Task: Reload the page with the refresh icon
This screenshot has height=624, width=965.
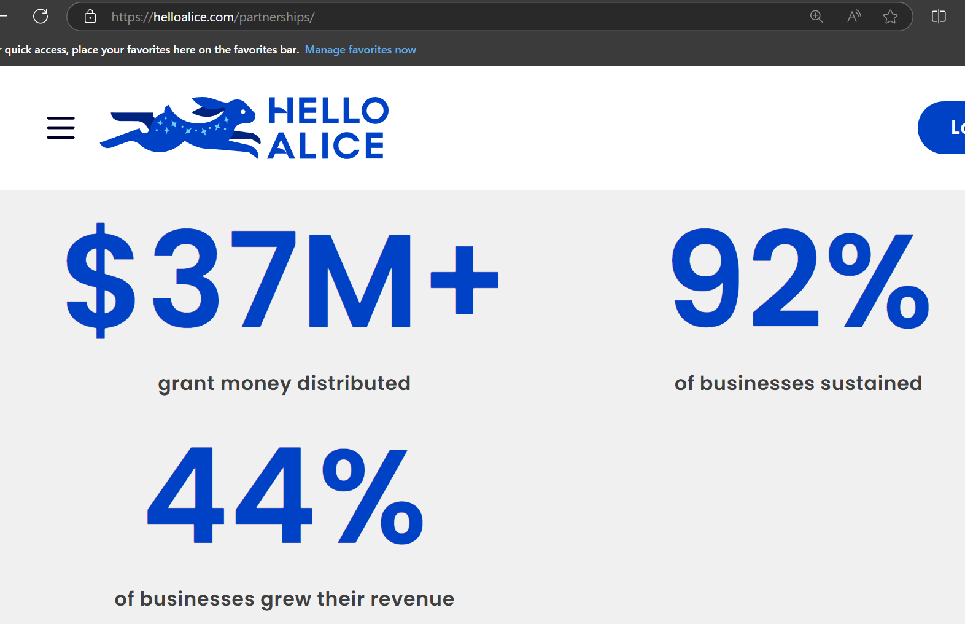Action: [41, 17]
